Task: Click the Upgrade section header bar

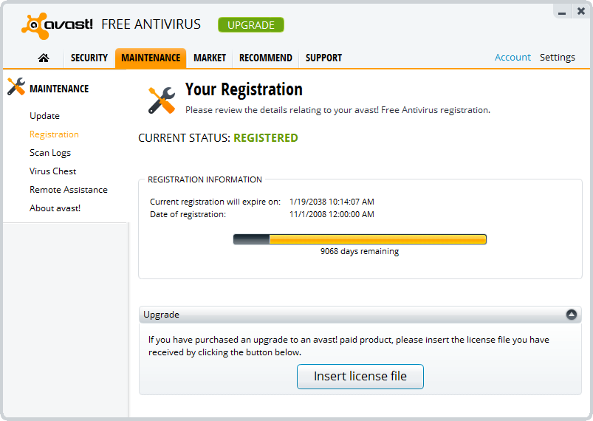Action: coord(360,315)
